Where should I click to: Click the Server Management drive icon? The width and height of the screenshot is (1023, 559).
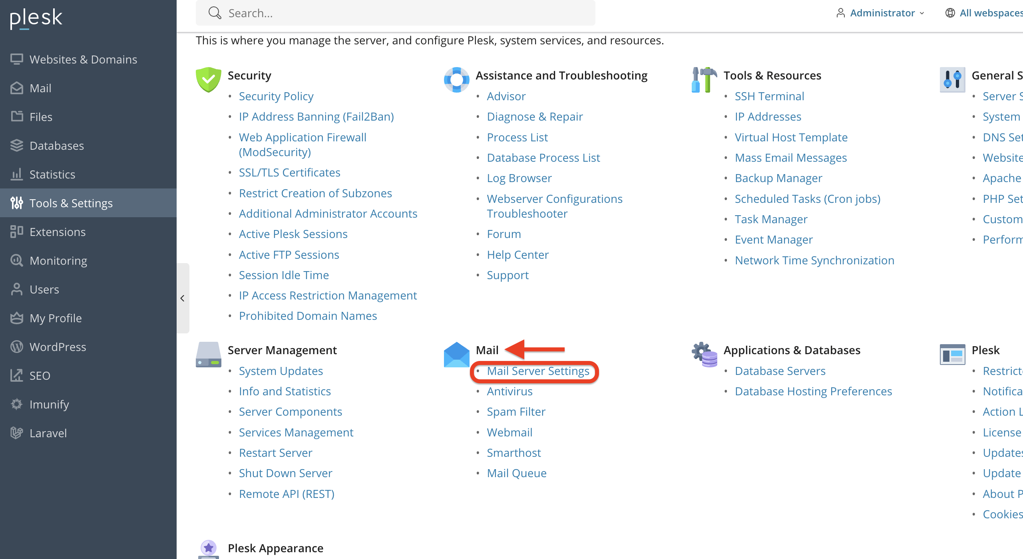[x=209, y=355]
